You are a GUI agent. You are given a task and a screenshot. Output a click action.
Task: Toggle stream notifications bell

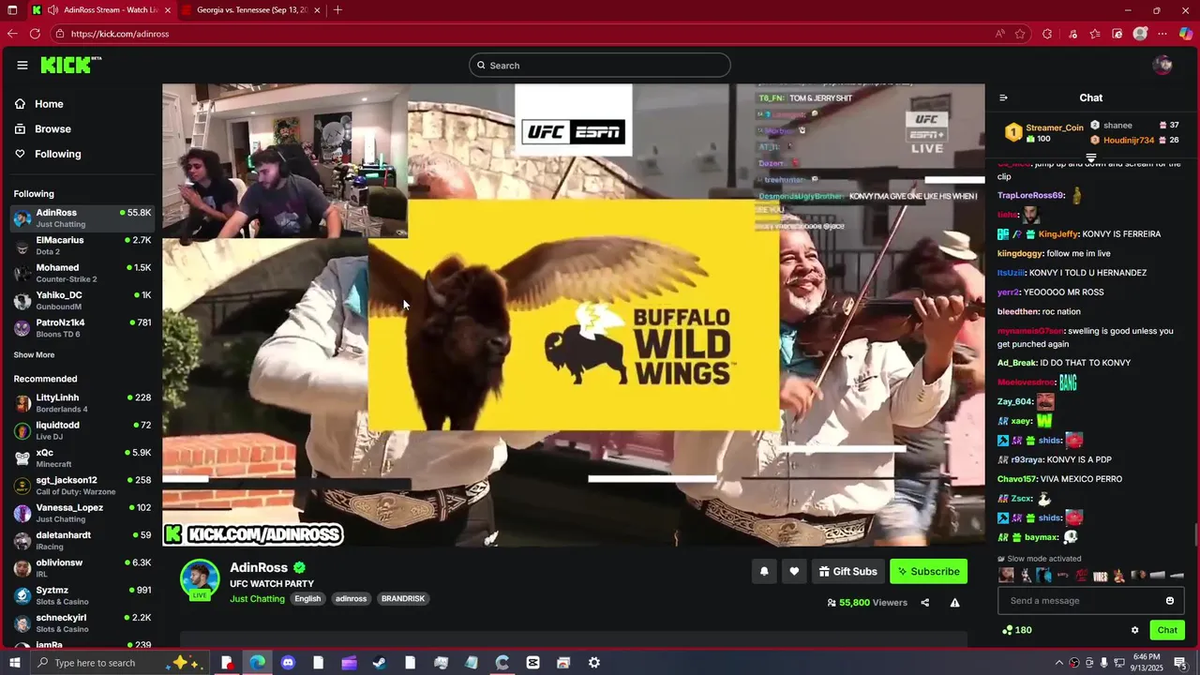[x=764, y=572]
